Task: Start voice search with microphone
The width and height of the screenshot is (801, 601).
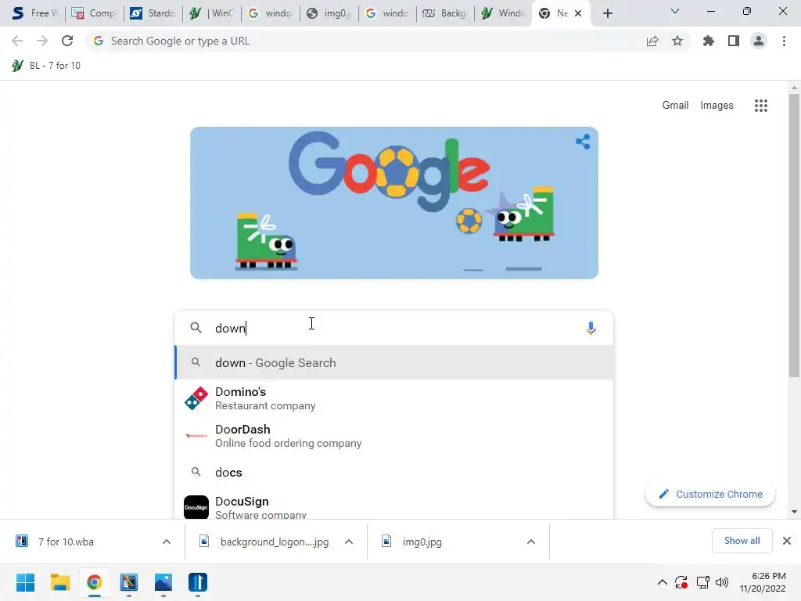Action: point(591,328)
